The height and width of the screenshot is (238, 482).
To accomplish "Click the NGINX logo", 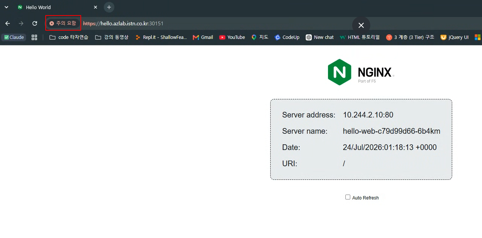I will click(361, 72).
